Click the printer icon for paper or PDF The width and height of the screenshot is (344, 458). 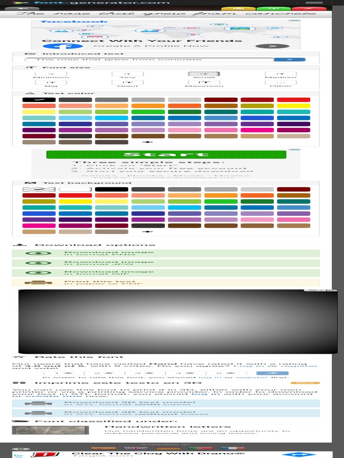pyautogui.click(x=39, y=283)
